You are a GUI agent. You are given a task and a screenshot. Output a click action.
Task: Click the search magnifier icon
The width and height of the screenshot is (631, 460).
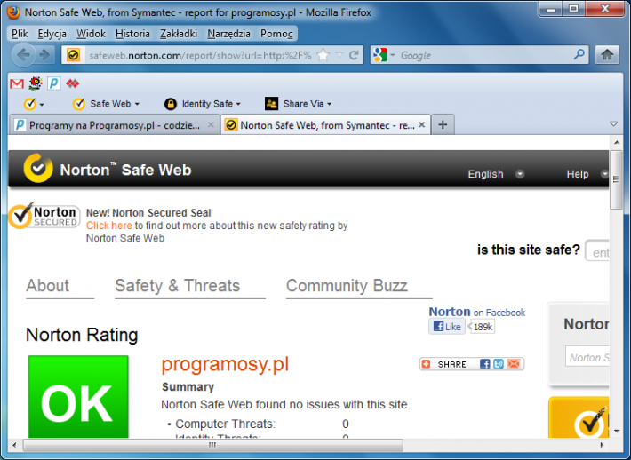[579, 54]
